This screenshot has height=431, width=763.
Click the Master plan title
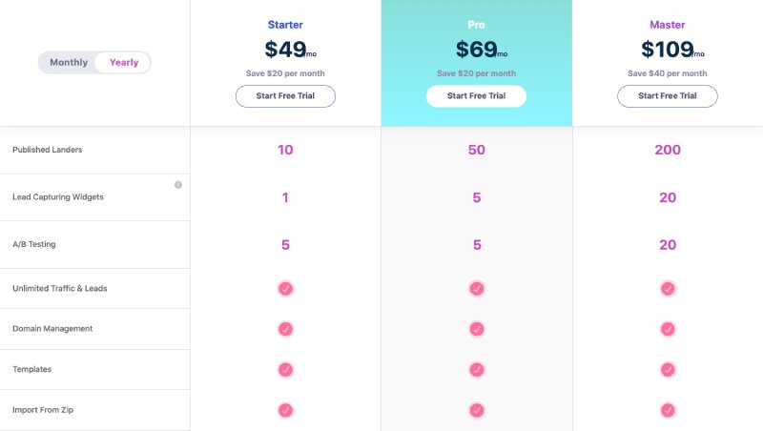coord(668,25)
